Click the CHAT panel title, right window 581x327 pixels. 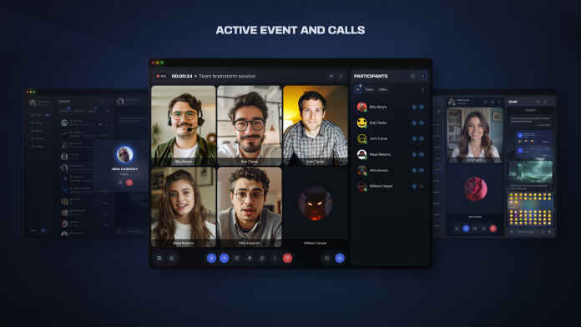tap(513, 102)
